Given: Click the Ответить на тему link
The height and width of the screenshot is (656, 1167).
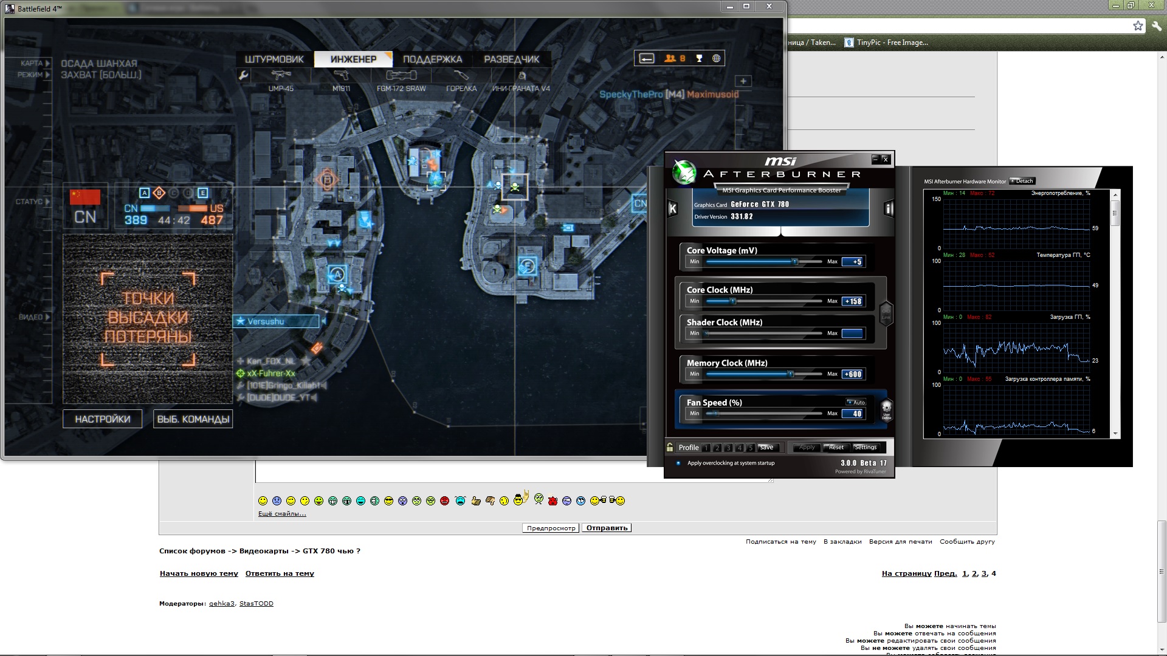Looking at the screenshot, I should 280,573.
